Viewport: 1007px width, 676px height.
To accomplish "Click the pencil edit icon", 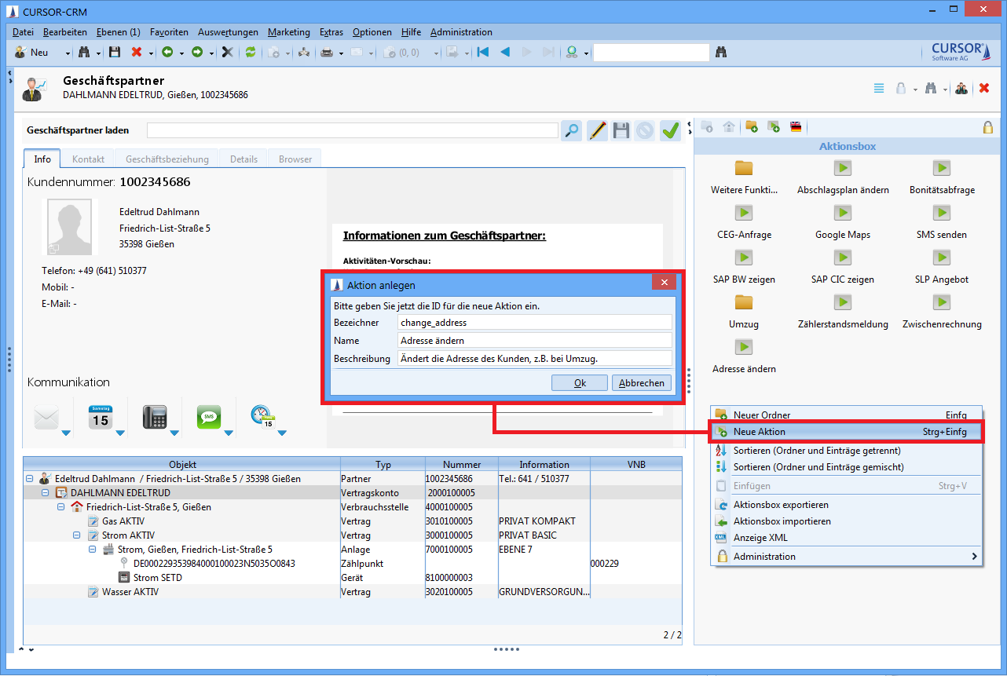I will point(597,130).
